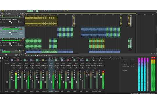
Task: Click the New Project icon in toolbar
Action: point(1,11)
